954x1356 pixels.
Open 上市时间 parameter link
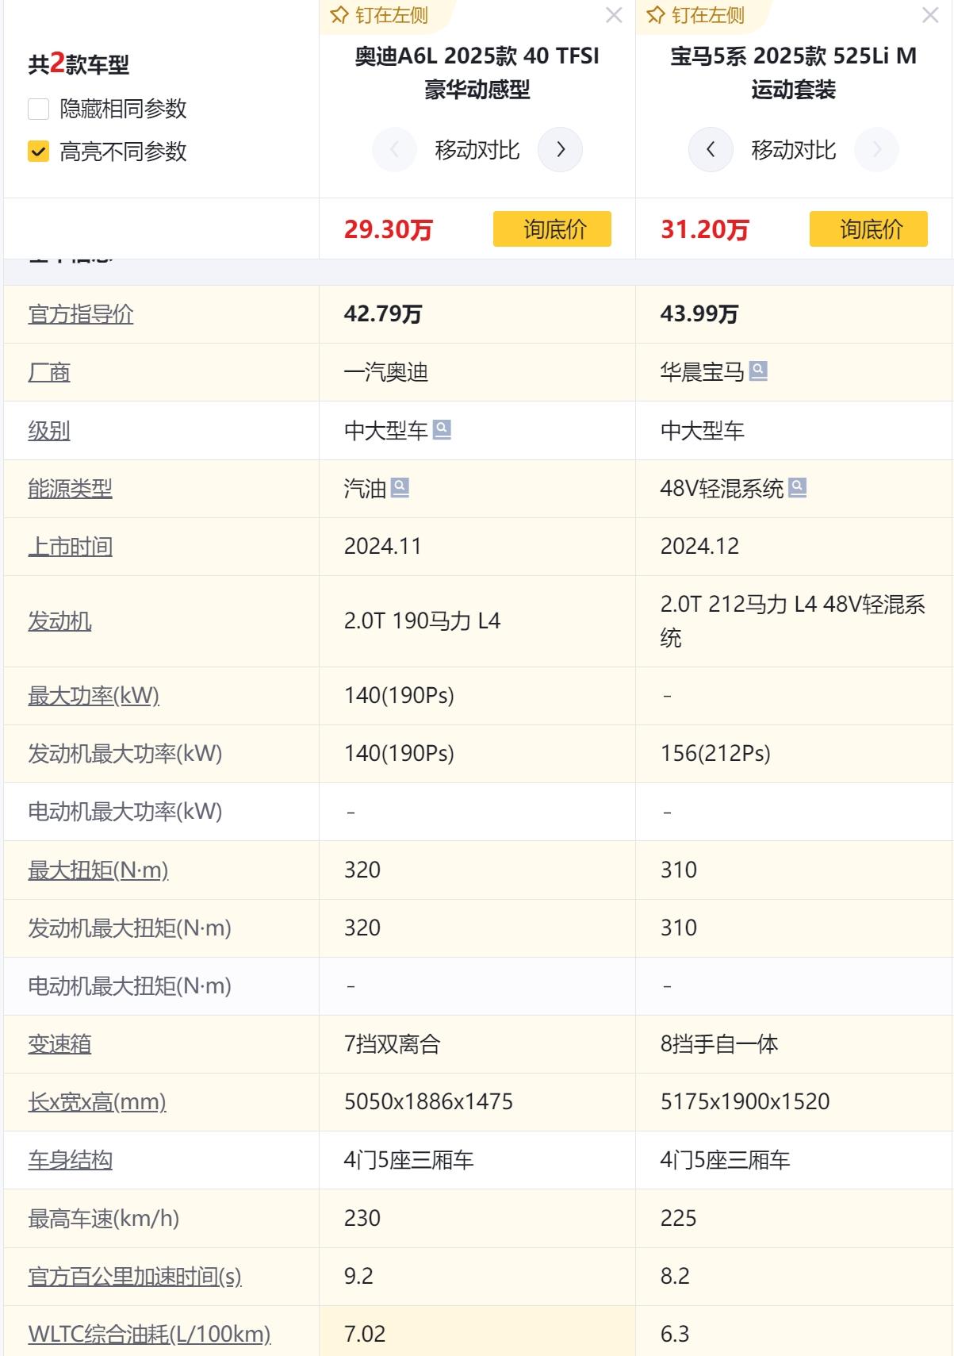[70, 547]
